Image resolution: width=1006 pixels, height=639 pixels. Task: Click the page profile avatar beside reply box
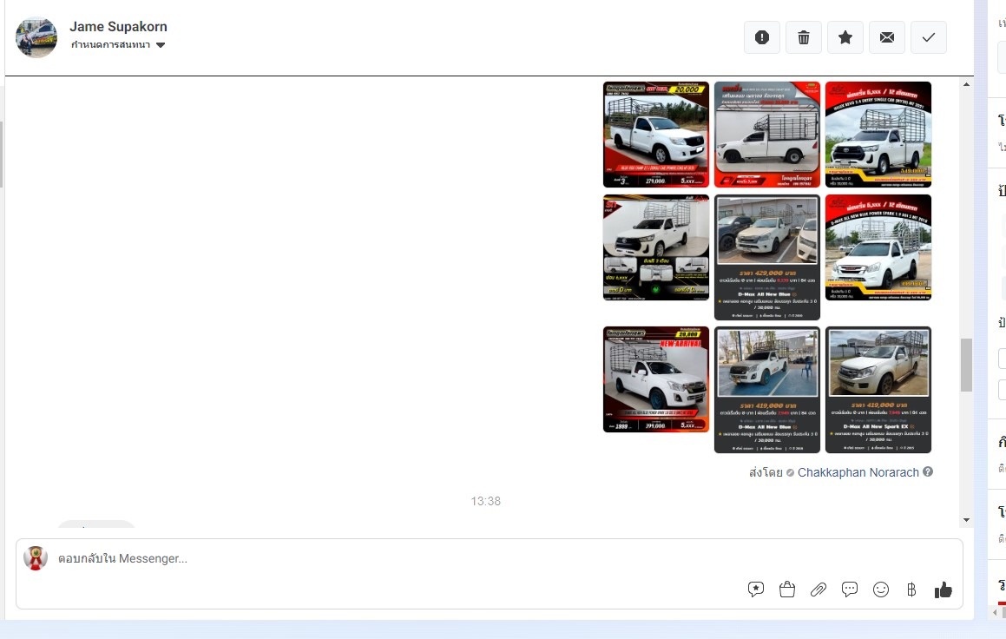[36, 558]
